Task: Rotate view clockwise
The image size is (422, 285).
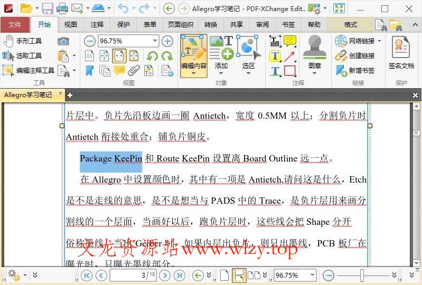Action: point(167,56)
